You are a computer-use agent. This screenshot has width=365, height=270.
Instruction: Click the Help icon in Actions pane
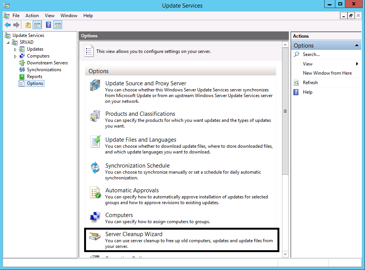click(296, 92)
